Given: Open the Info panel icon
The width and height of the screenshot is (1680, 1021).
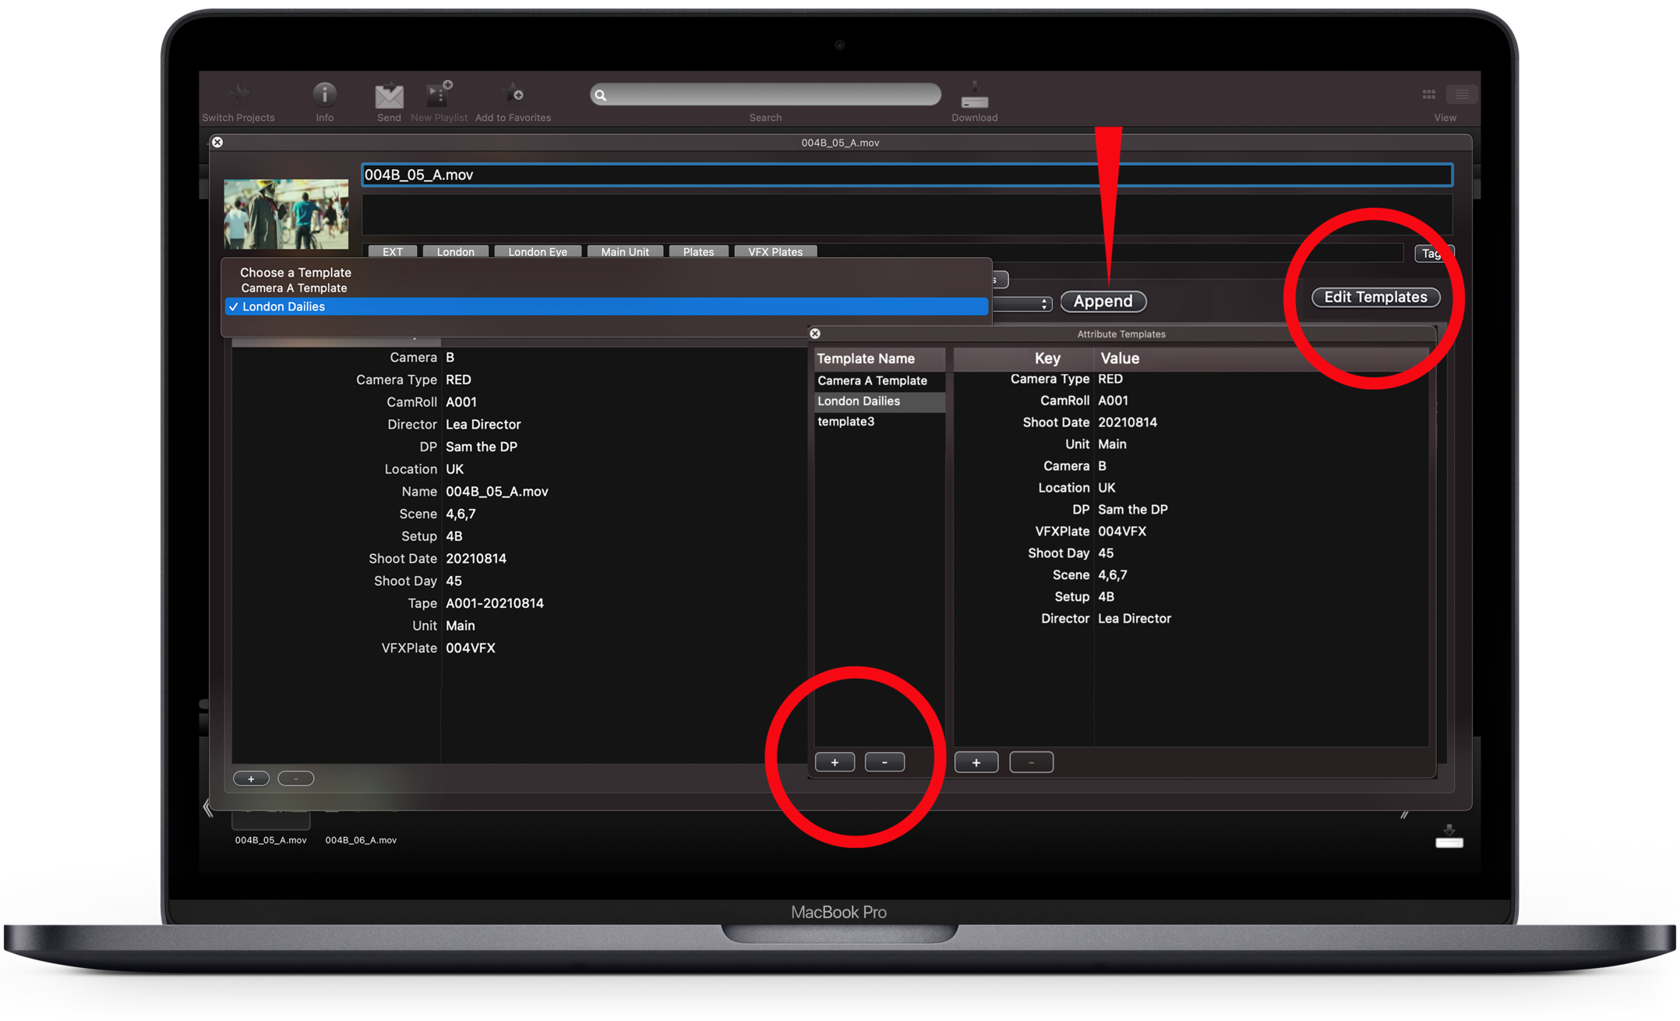Looking at the screenshot, I should 324,95.
